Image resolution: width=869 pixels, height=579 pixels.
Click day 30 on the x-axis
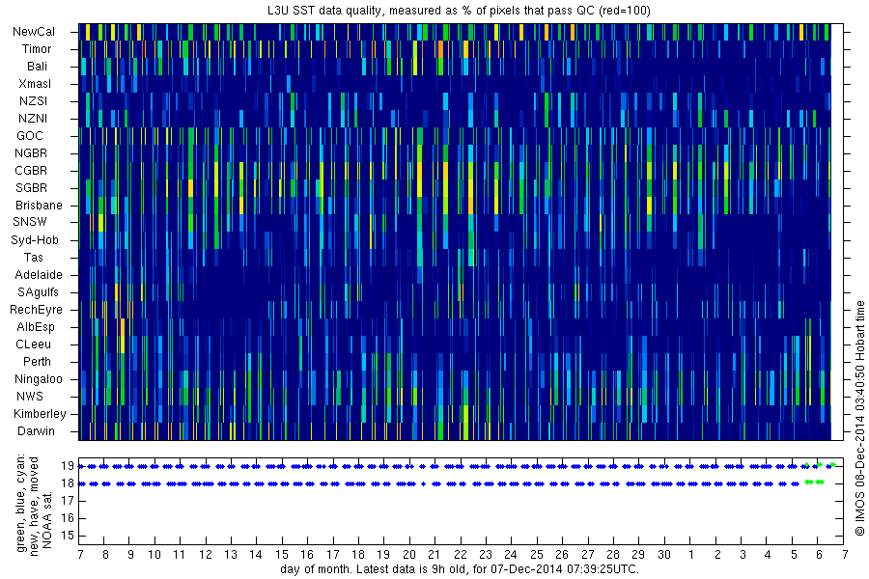click(664, 555)
